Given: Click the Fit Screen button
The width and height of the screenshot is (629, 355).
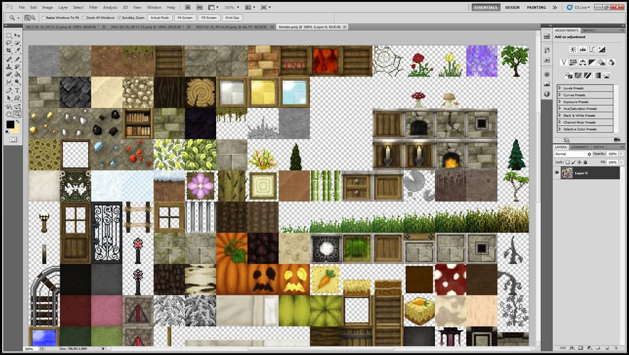Looking at the screenshot, I should (x=186, y=18).
